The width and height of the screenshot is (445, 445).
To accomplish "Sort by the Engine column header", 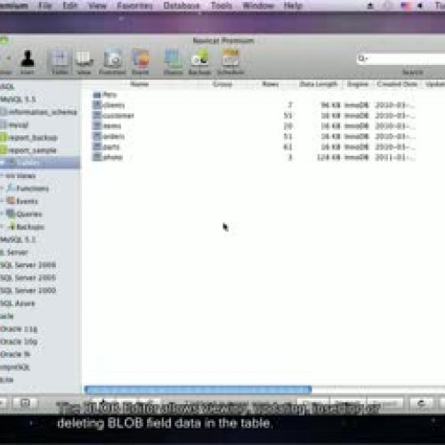I will (358, 85).
